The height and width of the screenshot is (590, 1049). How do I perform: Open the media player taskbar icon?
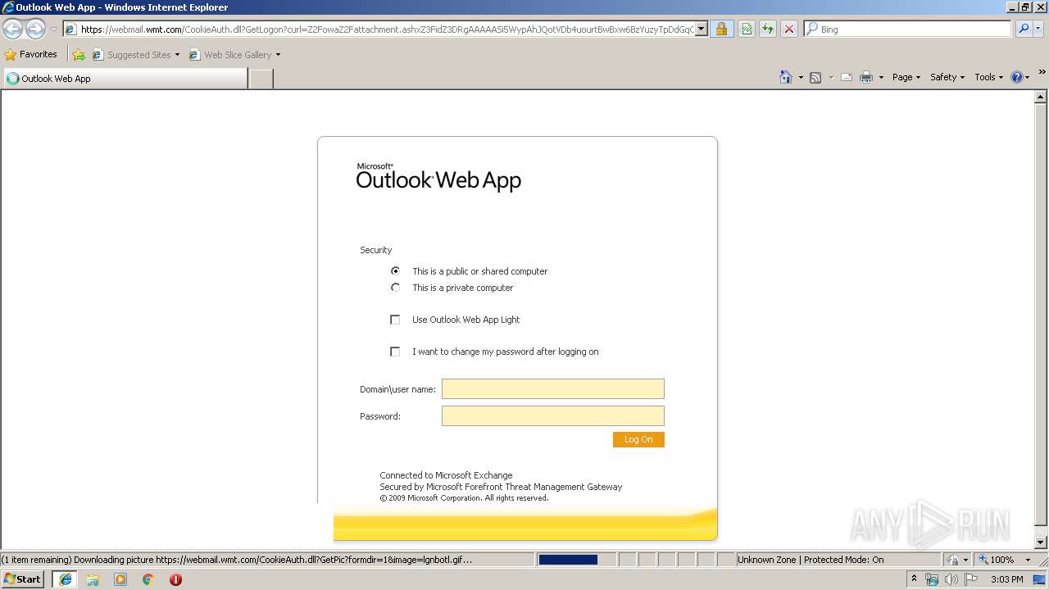(x=120, y=579)
